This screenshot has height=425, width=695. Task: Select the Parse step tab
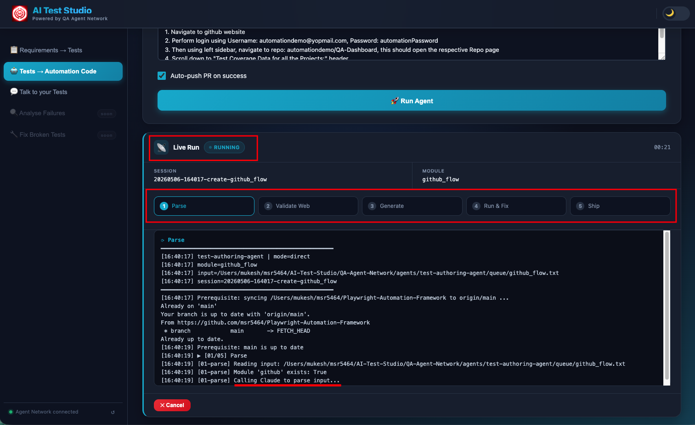click(x=204, y=206)
